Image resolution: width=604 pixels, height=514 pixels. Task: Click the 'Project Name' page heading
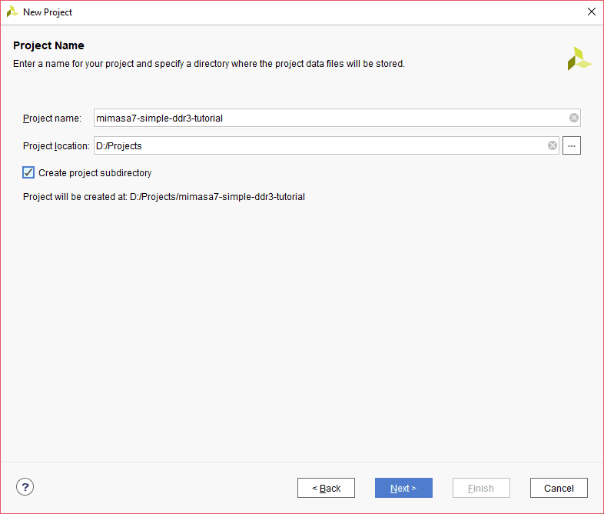(x=48, y=45)
